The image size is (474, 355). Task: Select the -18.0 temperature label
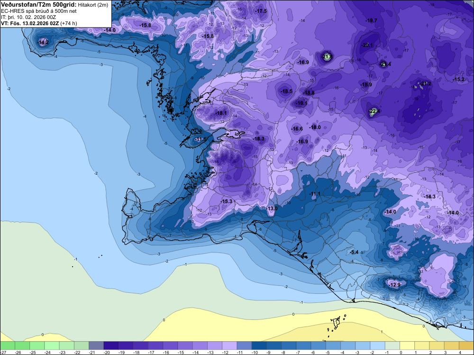[315, 127]
